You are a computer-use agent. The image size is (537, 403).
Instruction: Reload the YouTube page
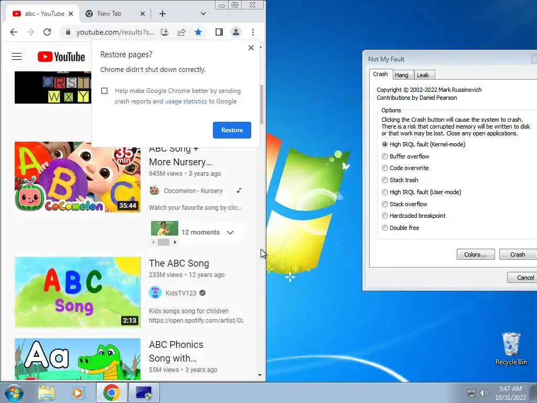point(47,32)
